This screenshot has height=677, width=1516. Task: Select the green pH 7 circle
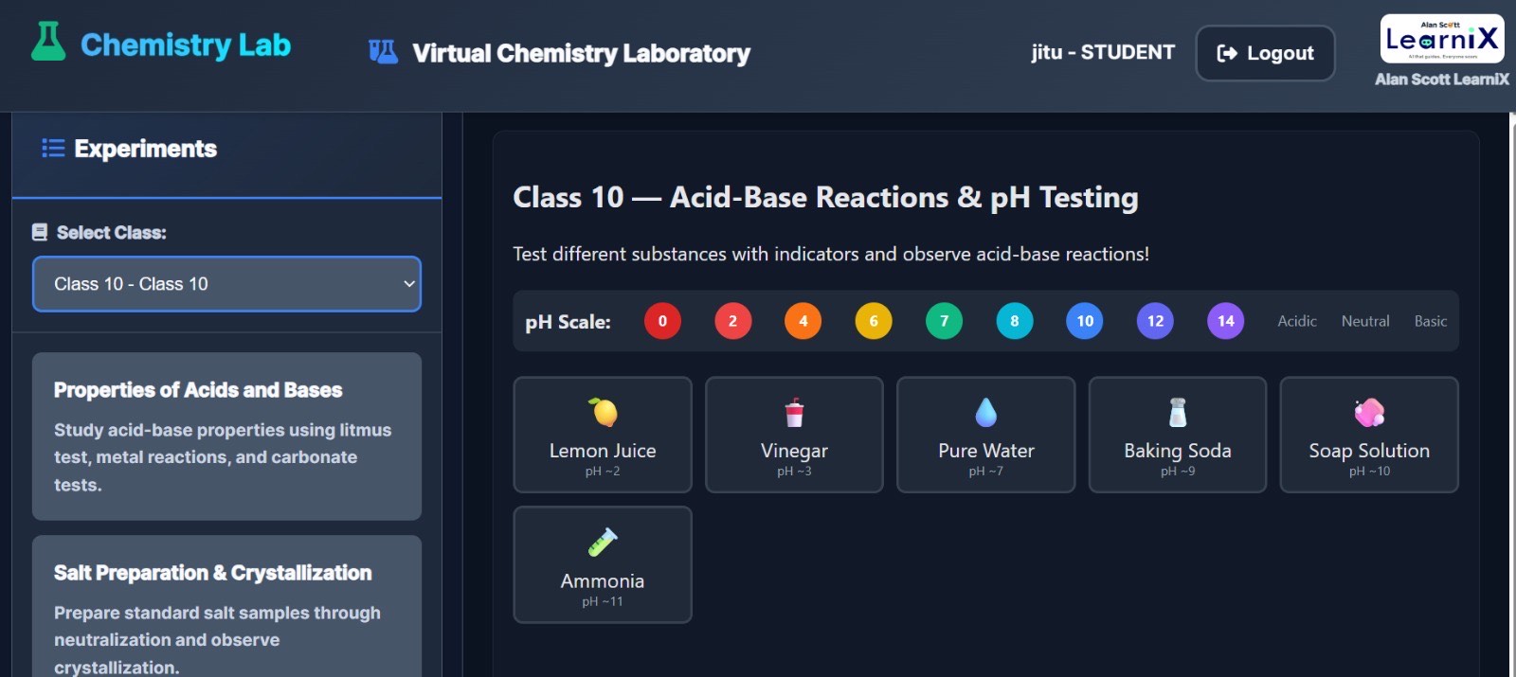point(944,321)
